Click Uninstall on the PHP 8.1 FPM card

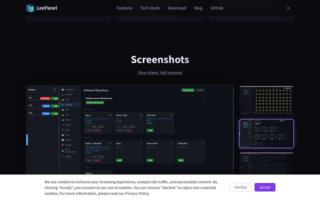coord(128,130)
